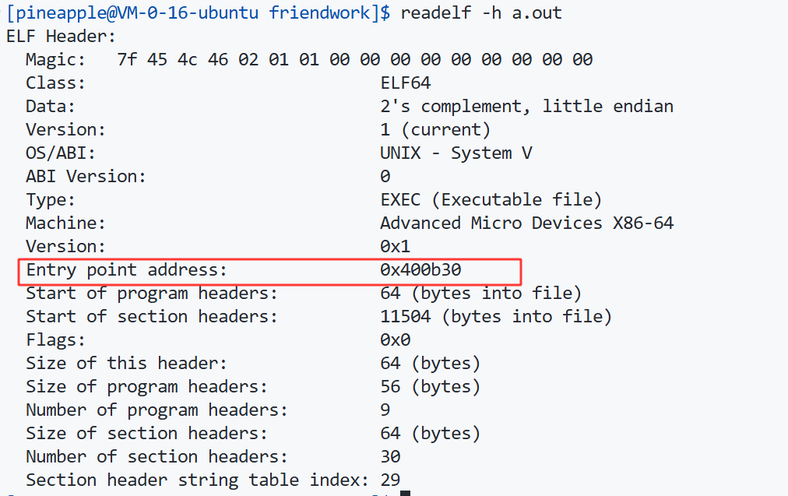Click the value 11504 (bytes into file)
Image resolution: width=788 pixels, height=496 pixels.
pos(496,317)
